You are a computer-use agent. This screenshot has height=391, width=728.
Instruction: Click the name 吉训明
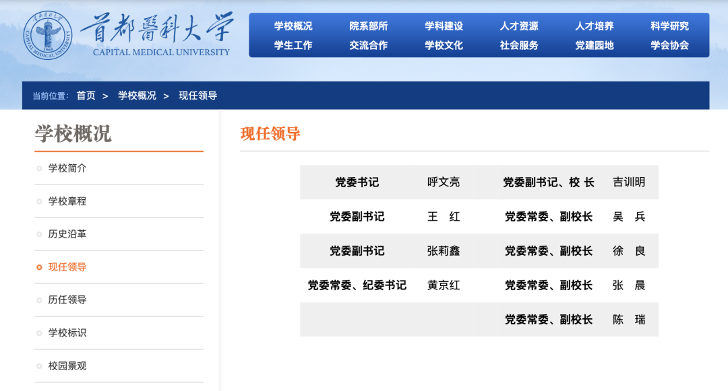(629, 182)
